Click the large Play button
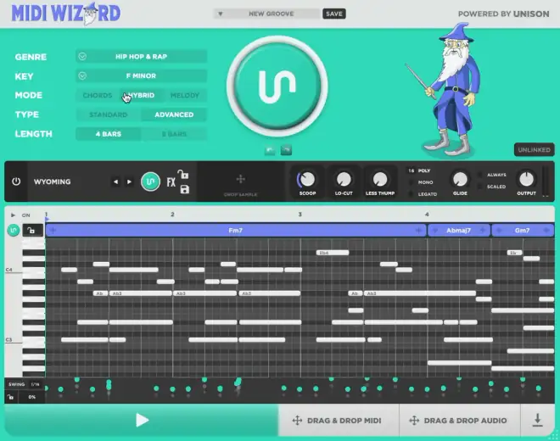The image size is (560, 441). pyautogui.click(x=142, y=421)
